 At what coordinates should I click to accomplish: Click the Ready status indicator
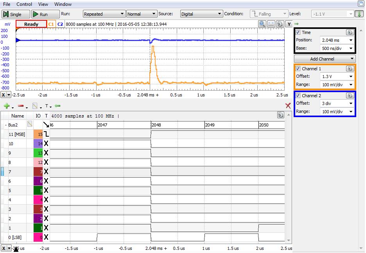pos(31,24)
